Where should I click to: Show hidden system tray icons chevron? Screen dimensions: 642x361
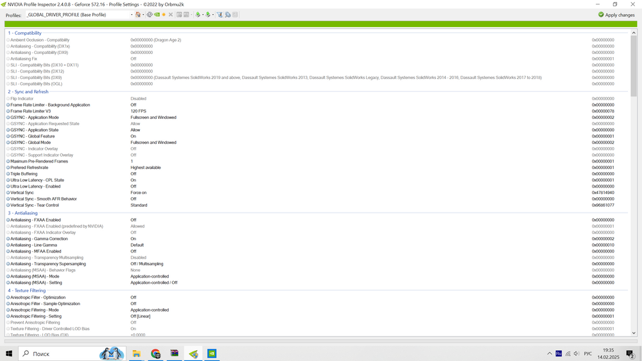coord(549,354)
